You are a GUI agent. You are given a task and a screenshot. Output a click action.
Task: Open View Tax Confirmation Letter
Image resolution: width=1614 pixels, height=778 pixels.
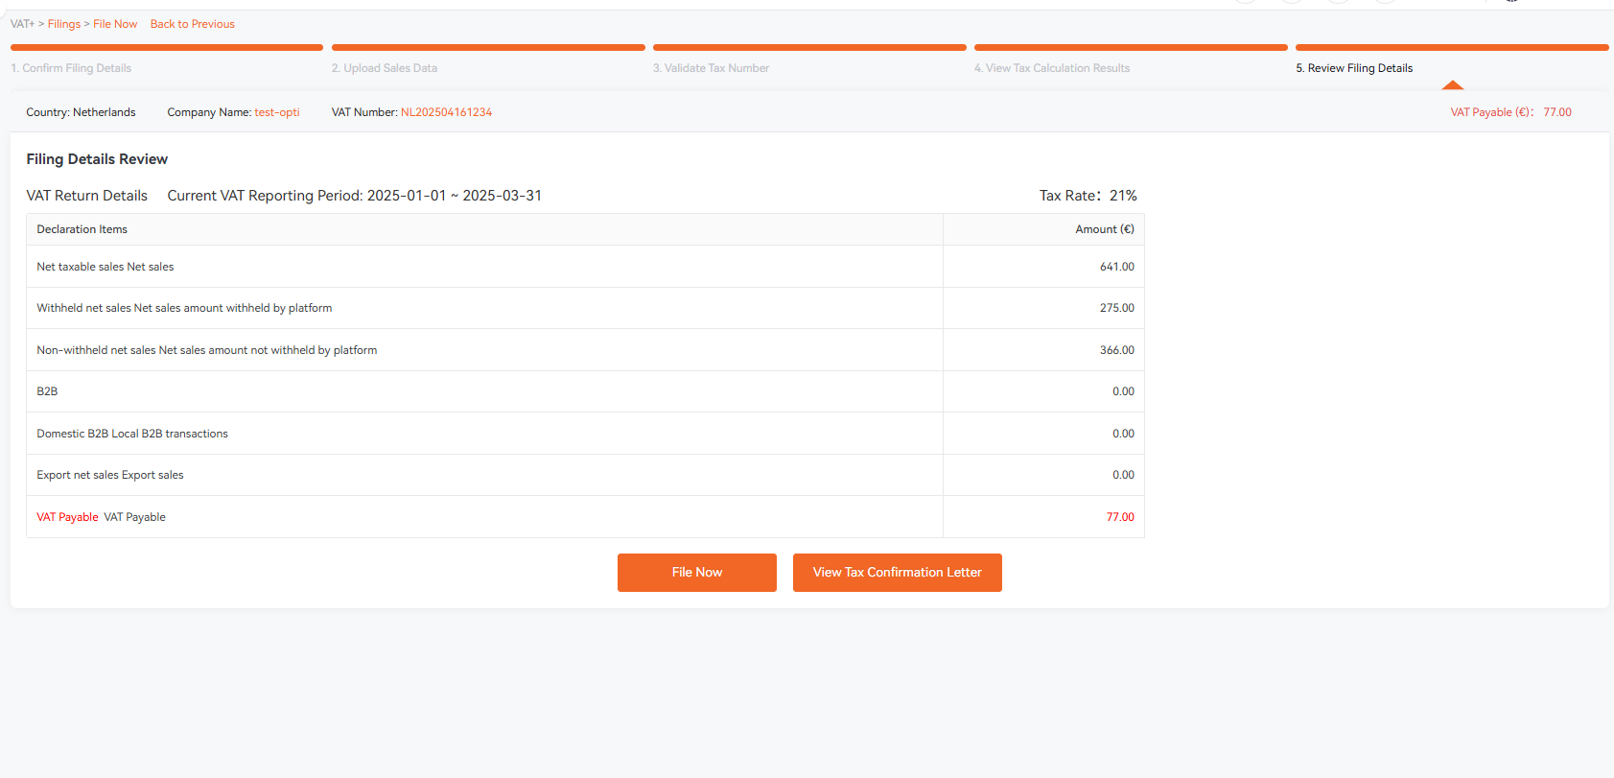click(897, 573)
